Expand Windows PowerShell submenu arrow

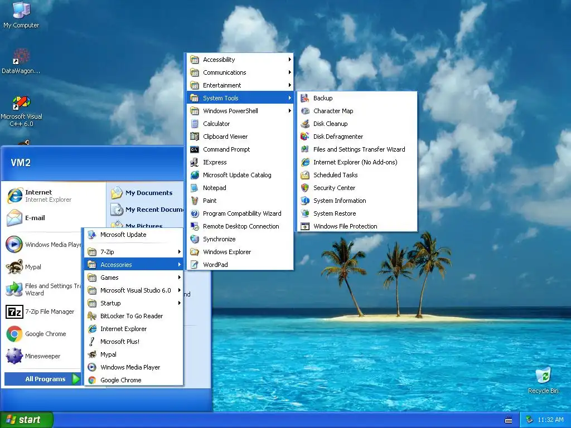click(x=290, y=111)
